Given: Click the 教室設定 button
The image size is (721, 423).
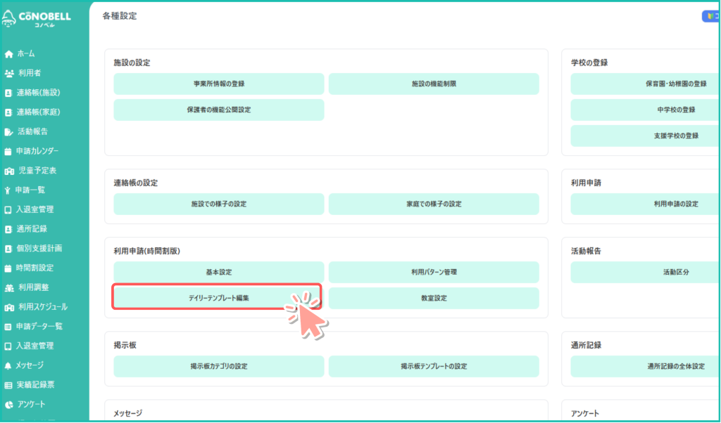Looking at the screenshot, I should (434, 298).
